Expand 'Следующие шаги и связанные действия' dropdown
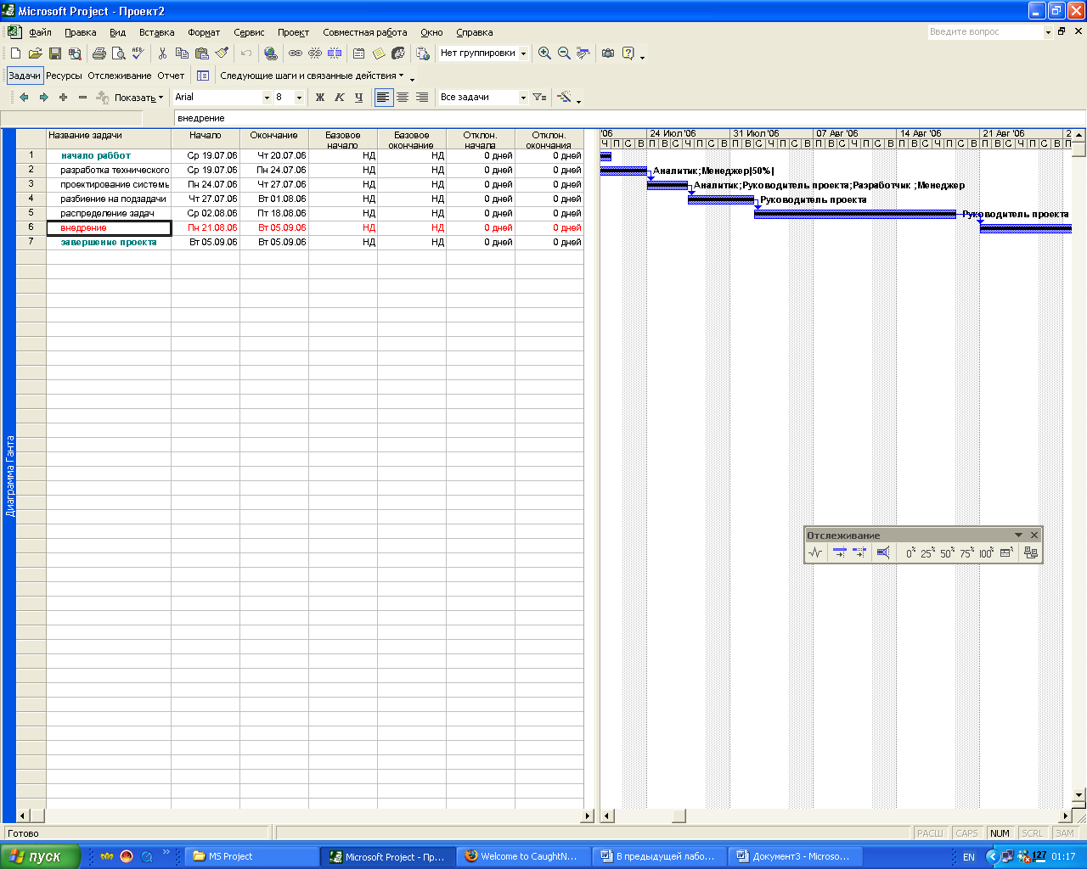Viewport: 1087px width, 869px height. (x=312, y=76)
